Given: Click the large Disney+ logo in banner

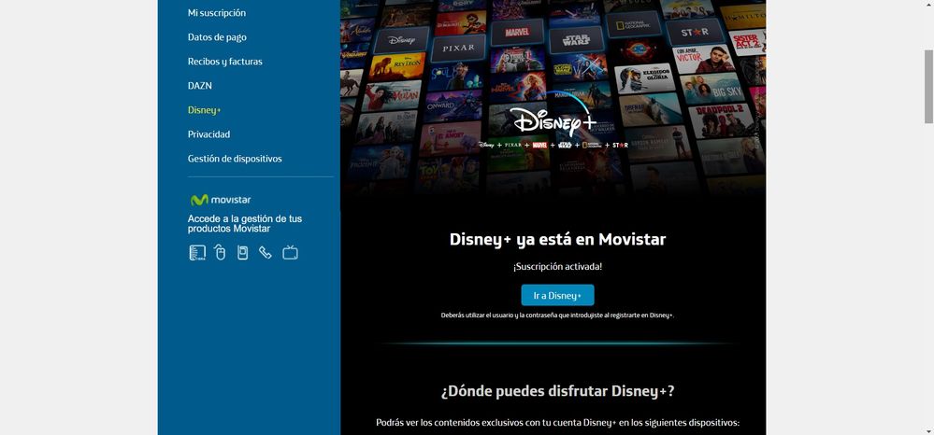Looking at the screenshot, I should [x=553, y=122].
